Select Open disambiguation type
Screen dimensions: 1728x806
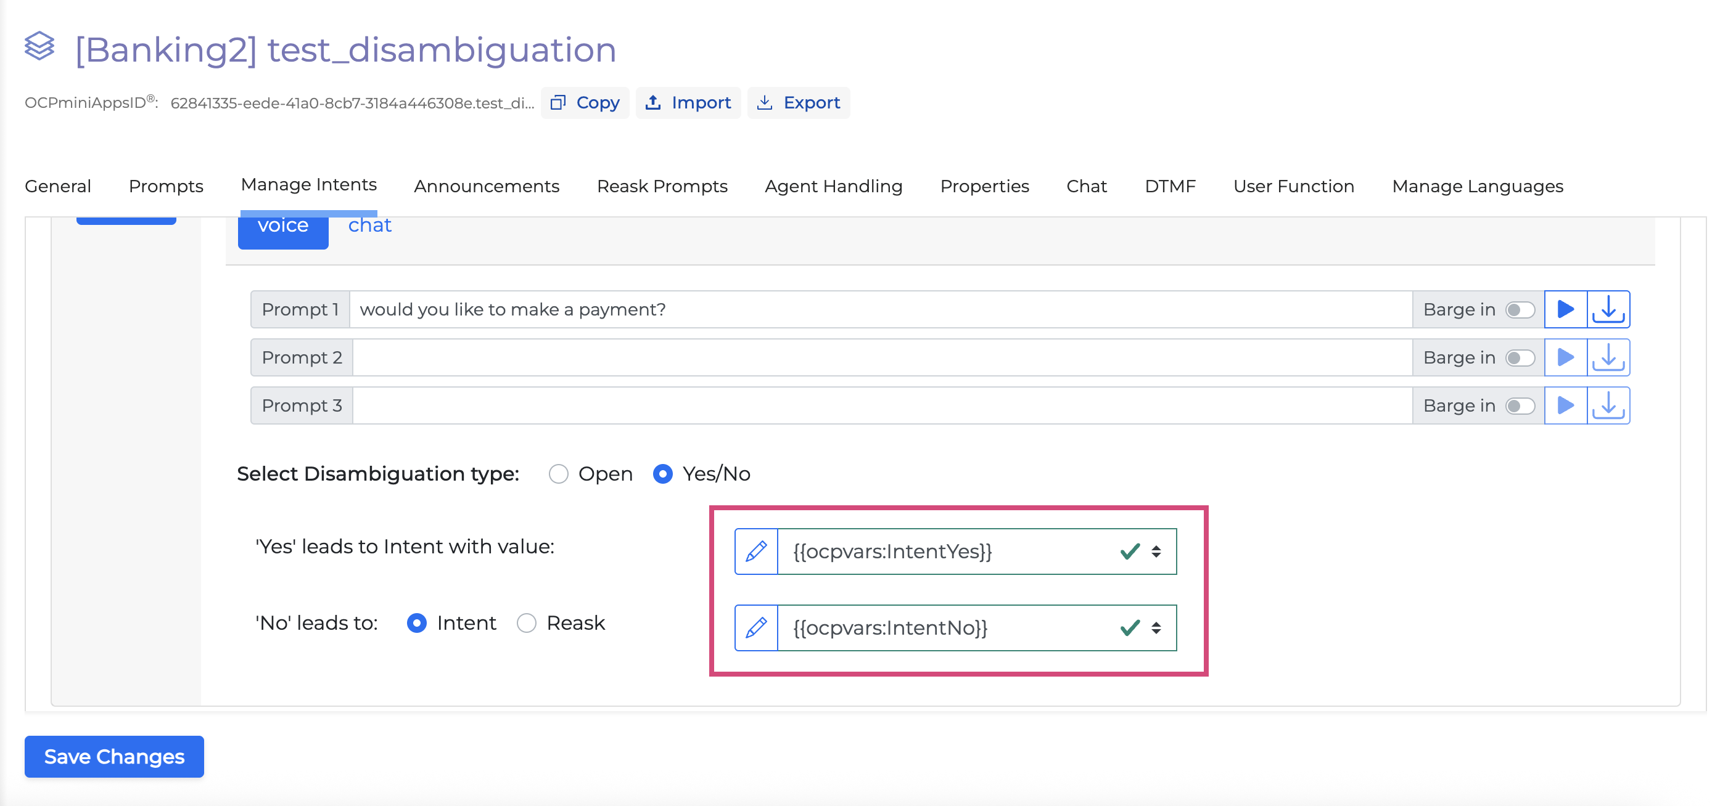tap(558, 474)
